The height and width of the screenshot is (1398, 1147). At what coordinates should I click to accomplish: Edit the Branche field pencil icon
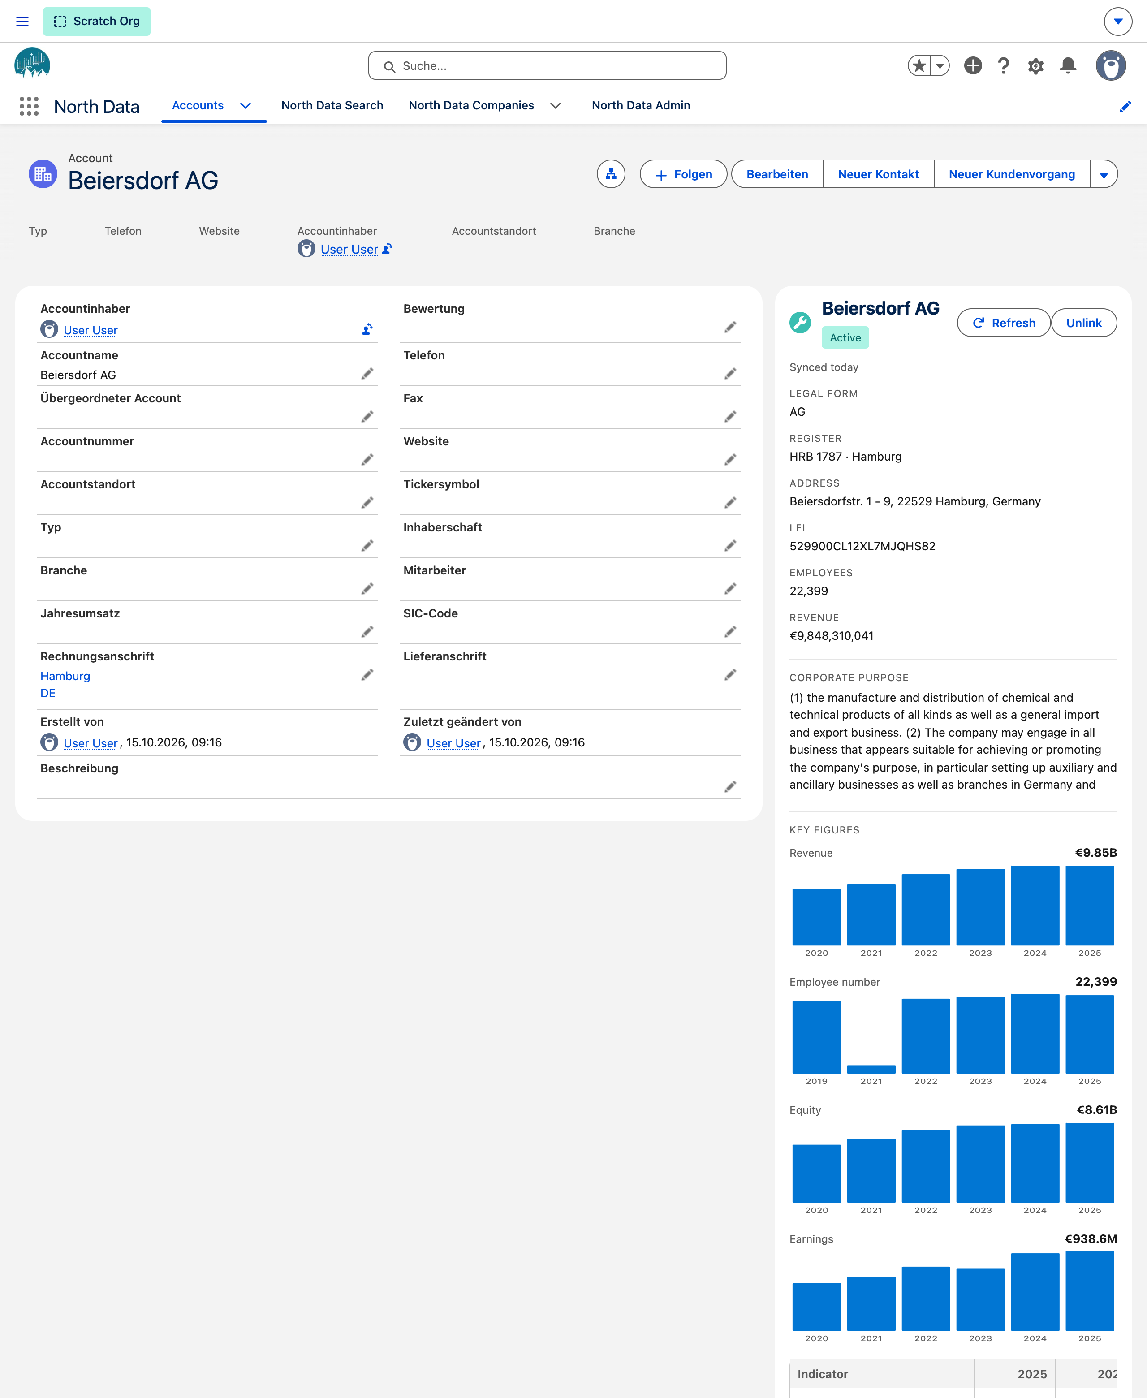tap(367, 589)
